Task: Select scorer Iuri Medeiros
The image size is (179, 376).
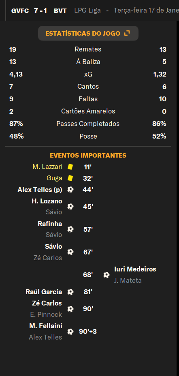Action: [135, 269]
